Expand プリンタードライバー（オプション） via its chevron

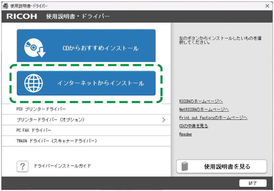(164, 120)
